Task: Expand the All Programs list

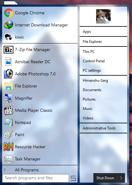Action: pos(40,170)
